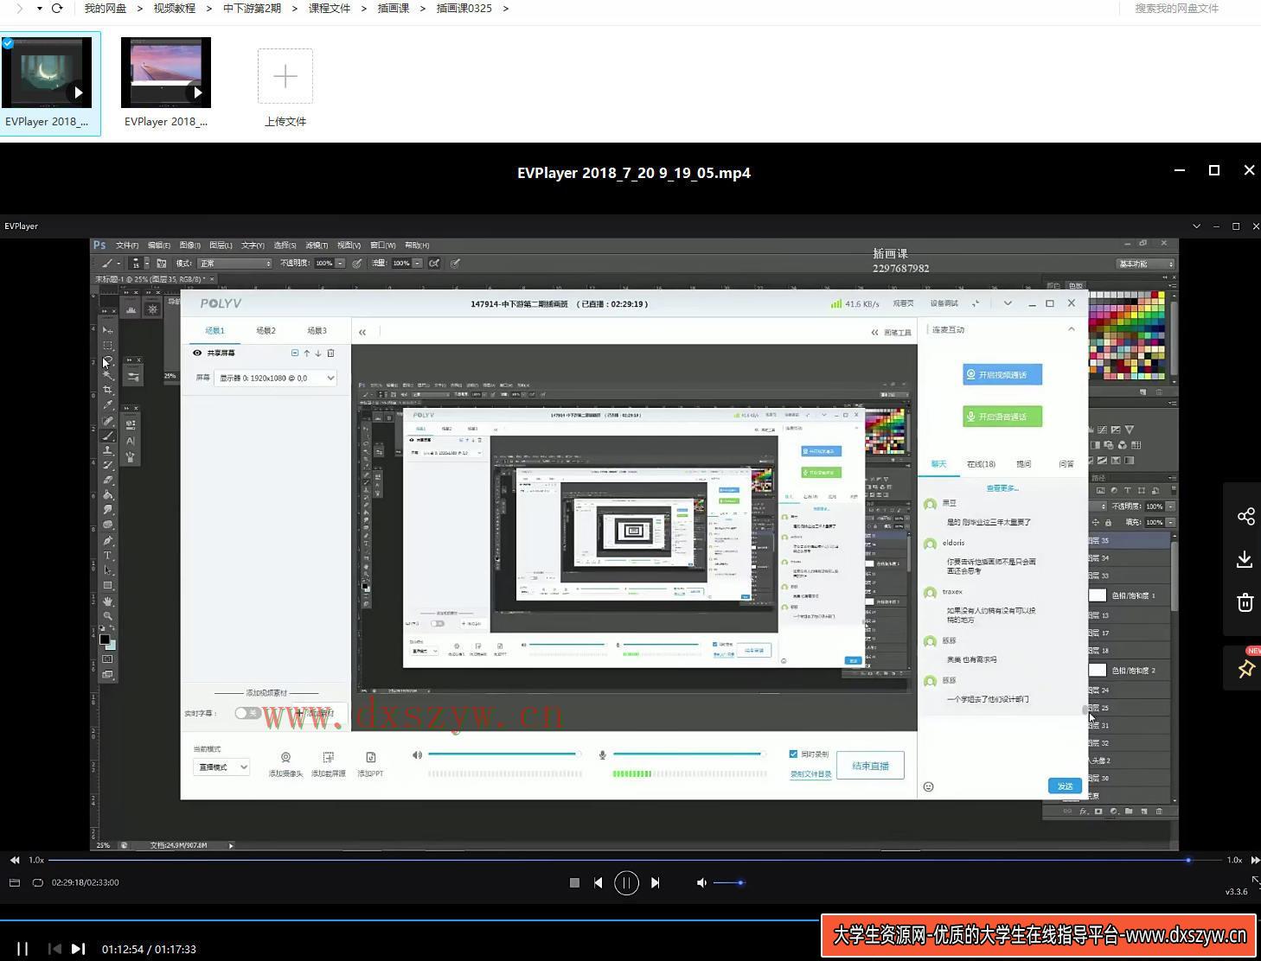Click the EVPlayer volume slider
This screenshot has width=1261, height=961.
pyautogui.click(x=728, y=882)
